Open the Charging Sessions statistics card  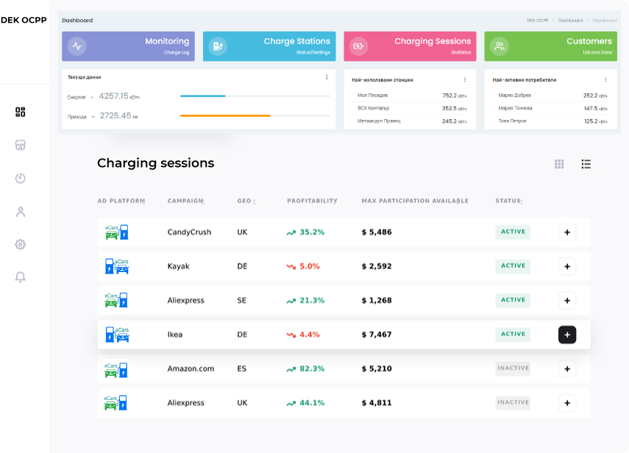point(410,46)
